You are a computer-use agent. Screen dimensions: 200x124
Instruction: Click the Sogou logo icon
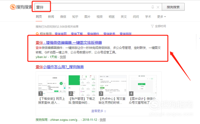[x=13, y=7]
